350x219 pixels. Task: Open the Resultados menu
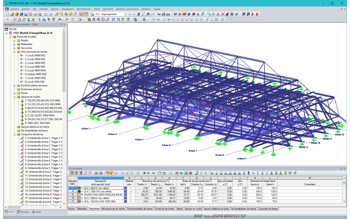click(68, 9)
